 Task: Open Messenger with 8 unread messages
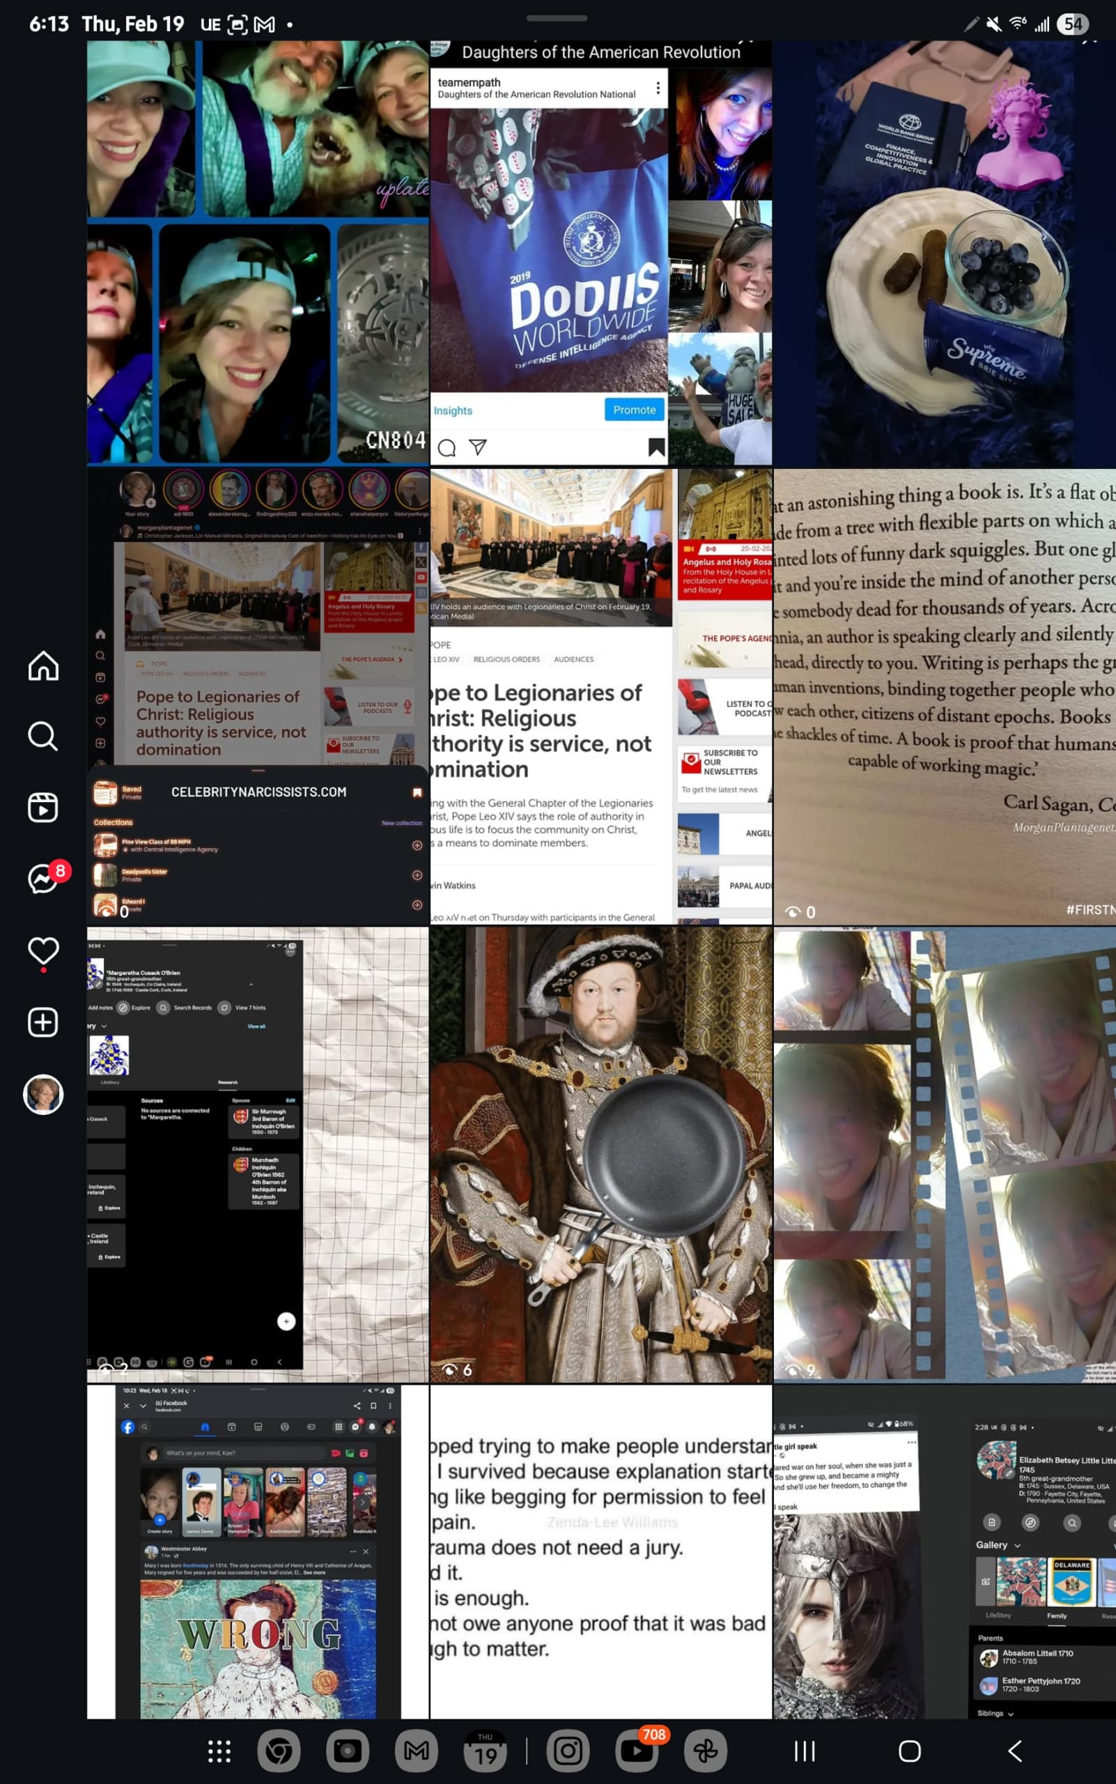coord(42,879)
